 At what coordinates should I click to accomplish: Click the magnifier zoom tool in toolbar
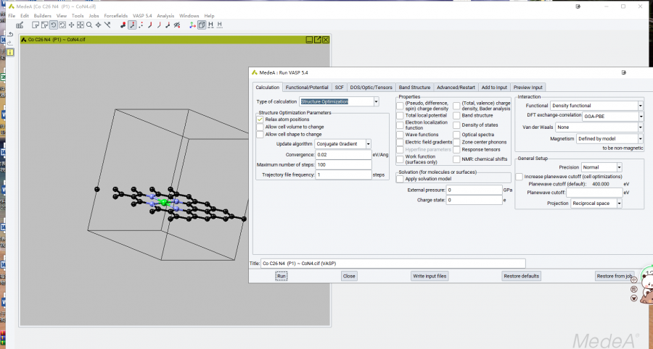(89, 25)
